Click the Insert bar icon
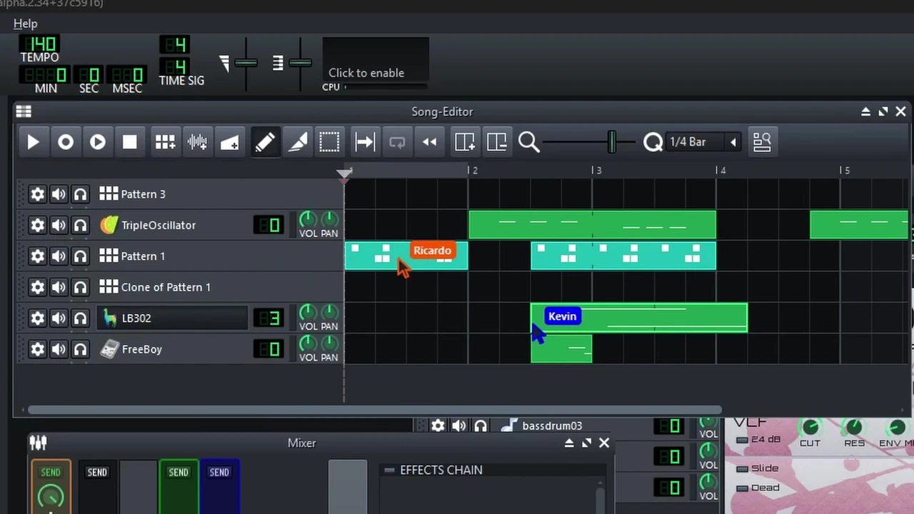The width and height of the screenshot is (914, 514). click(464, 142)
